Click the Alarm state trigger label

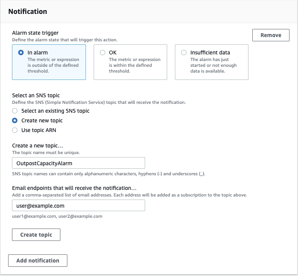(35, 33)
